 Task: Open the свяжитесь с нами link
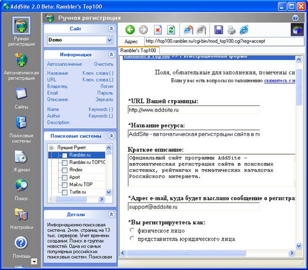click(279, 81)
